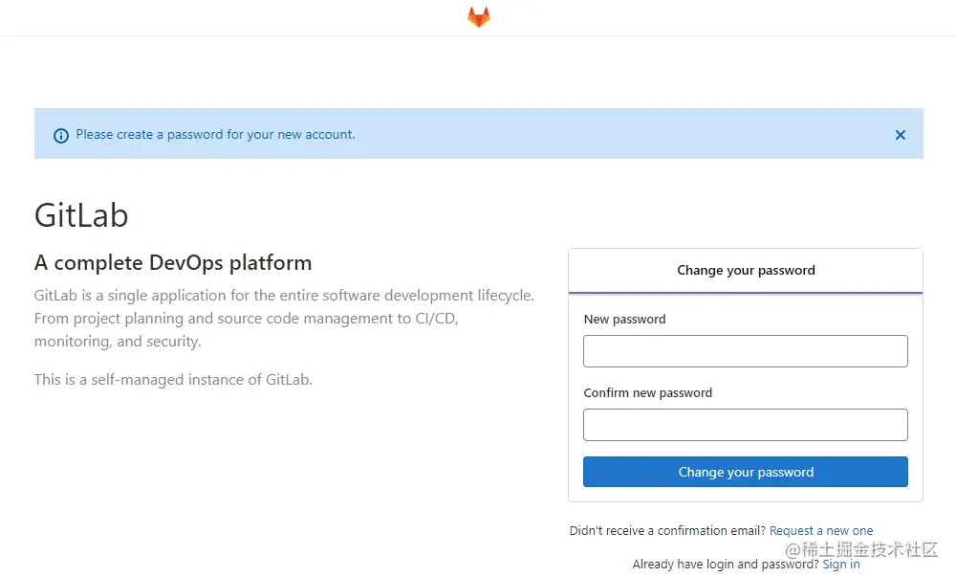This screenshot has width=956, height=577.
Task: Open the Sign in link
Action: pyautogui.click(x=840, y=565)
